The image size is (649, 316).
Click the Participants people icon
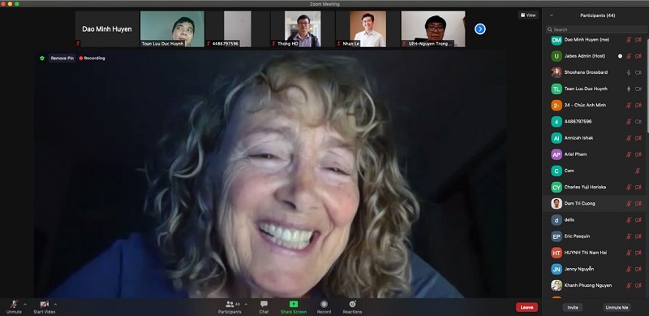pyautogui.click(x=230, y=304)
